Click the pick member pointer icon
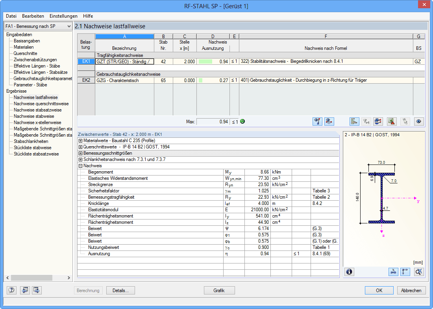The height and width of the screenshot is (309, 433). click(405, 121)
